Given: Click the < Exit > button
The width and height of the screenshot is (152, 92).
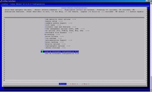Looking at the screenshot, I should tap(74, 84).
